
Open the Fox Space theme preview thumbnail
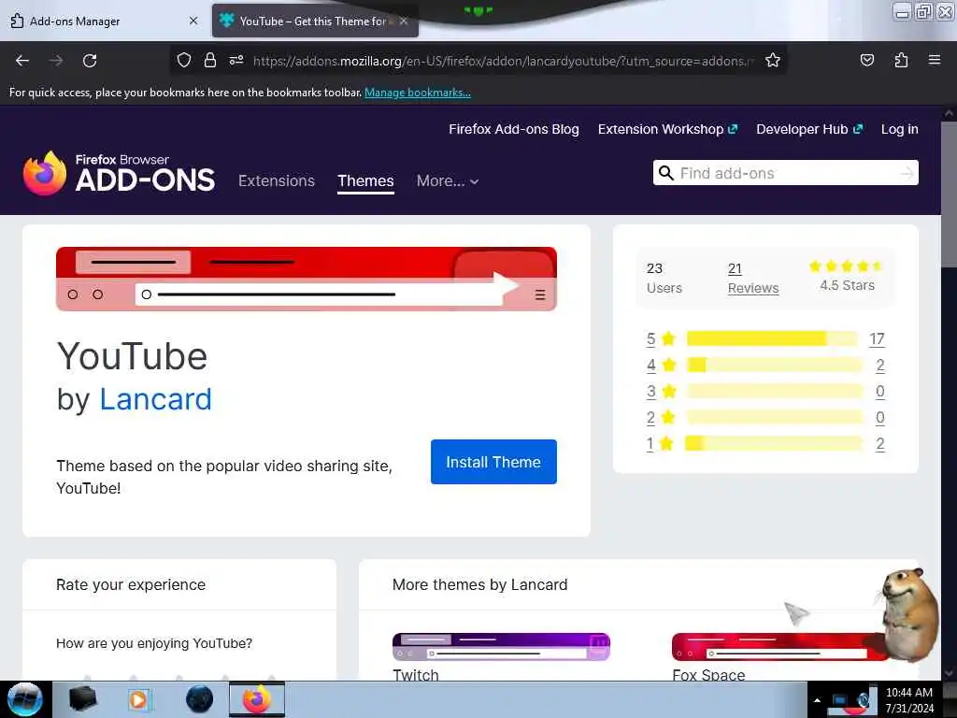pyautogui.click(x=780, y=647)
